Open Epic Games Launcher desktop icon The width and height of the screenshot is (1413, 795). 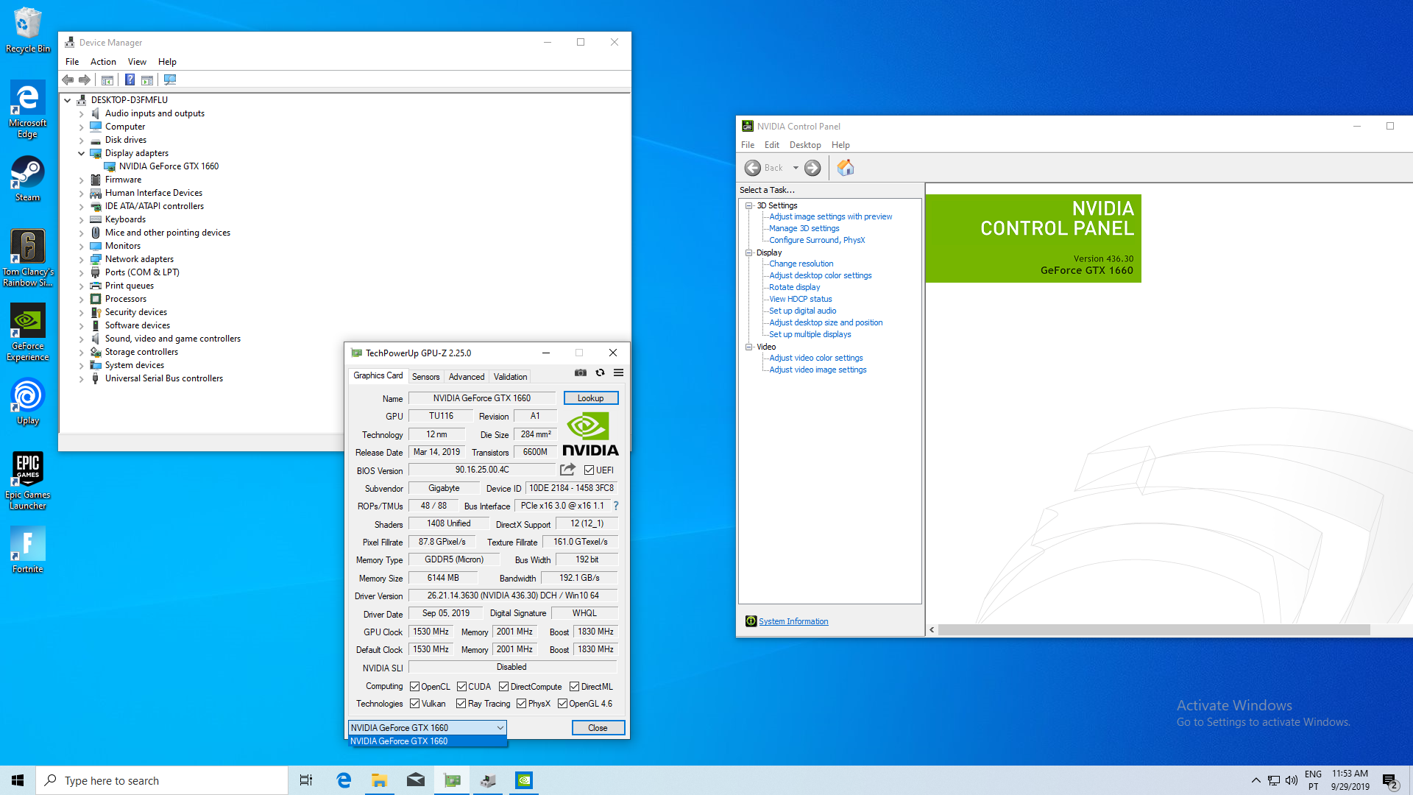tap(28, 481)
